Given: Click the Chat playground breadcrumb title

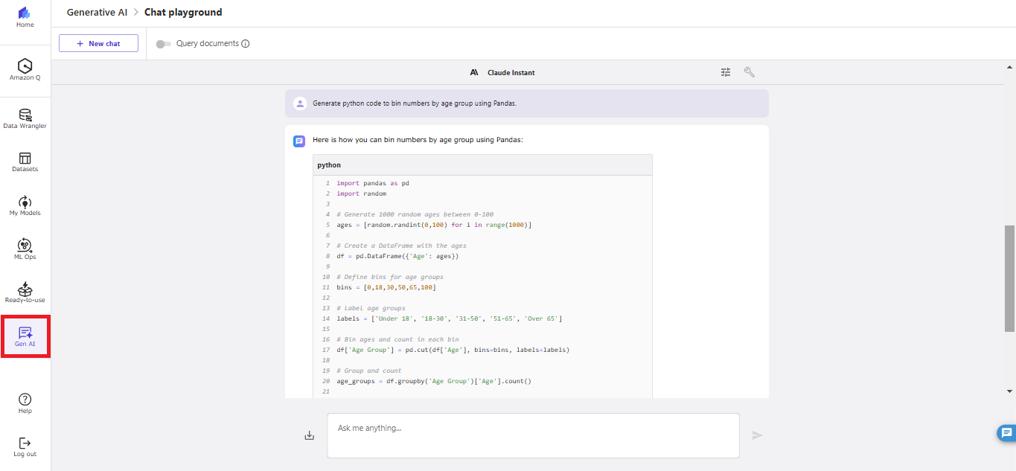Looking at the screenshot, I should click(183, 12).
